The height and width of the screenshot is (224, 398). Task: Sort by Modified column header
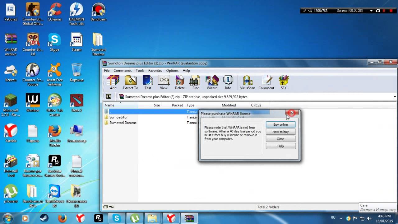234,105
